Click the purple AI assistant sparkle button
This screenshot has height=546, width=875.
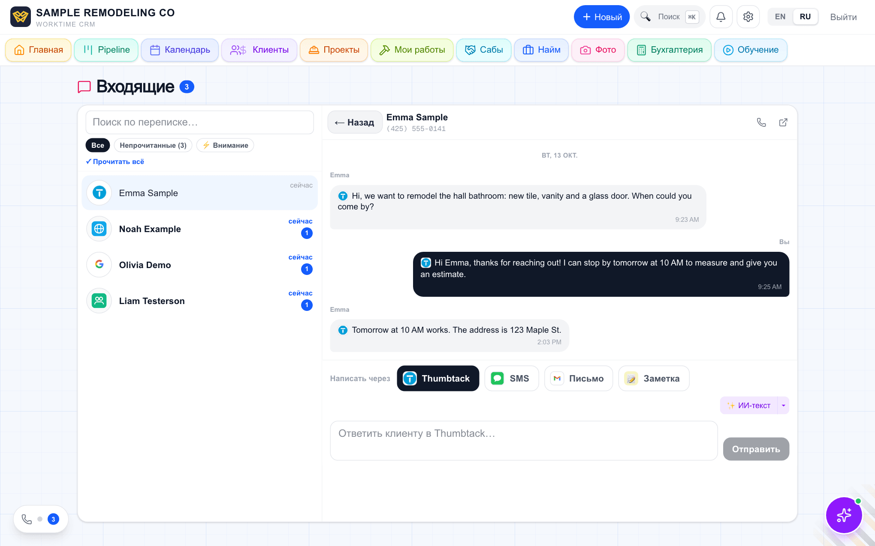(844, 515)
